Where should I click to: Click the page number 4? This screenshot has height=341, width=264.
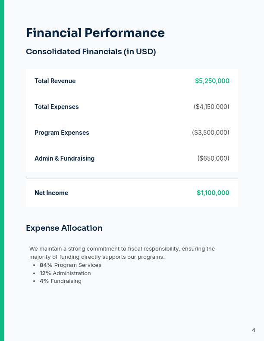[x=254, y=330]
